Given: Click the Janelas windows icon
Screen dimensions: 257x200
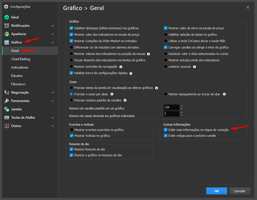Looking at the screenshot, I should pyautogui.click(x=7, y=109).
